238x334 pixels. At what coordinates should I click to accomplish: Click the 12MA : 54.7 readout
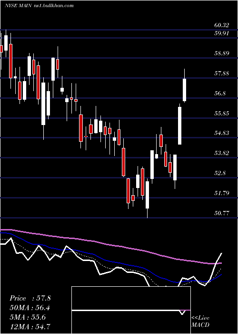[x=30, y=326]
